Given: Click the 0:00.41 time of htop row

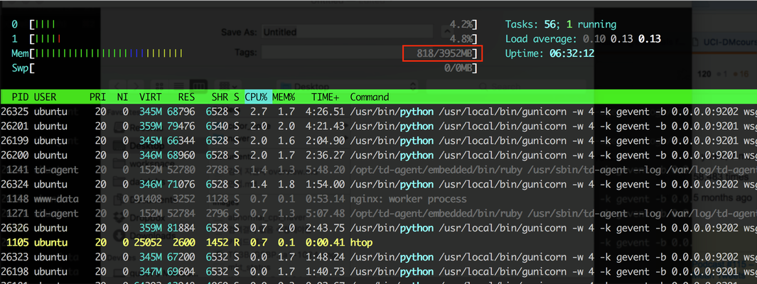Looking at the screenshot, I should [324, 242].
